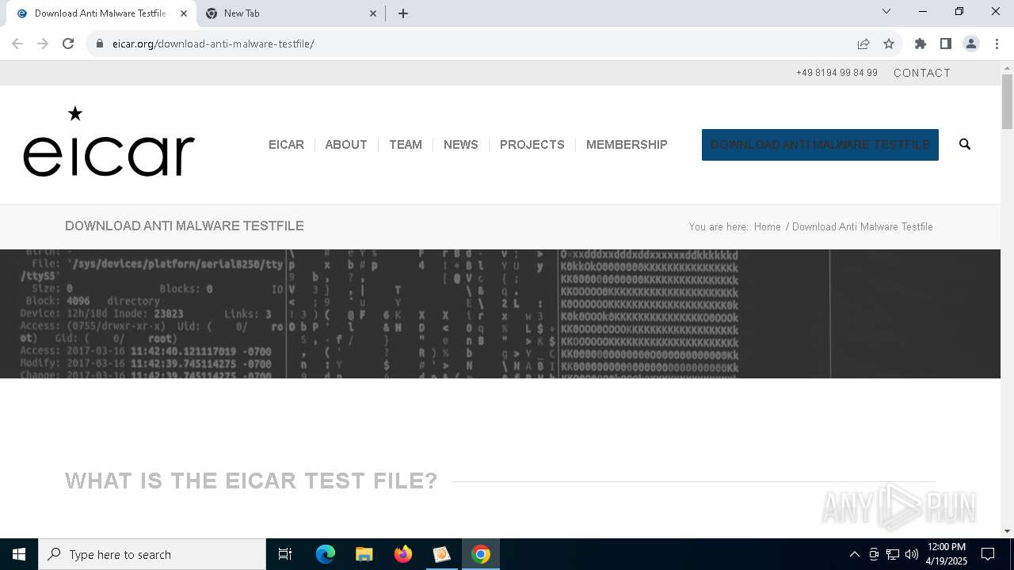This screenshot has height=570, width=1014.
Task: Click the scrollbar down arrow
Action: click(1007, 531)
